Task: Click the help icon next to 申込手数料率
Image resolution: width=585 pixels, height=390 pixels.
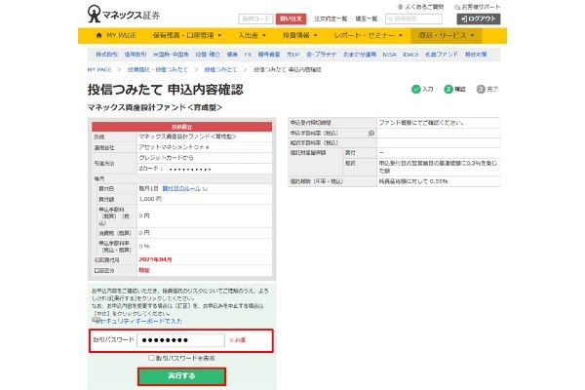Action: pyautogui.click(x=370, y=134)
